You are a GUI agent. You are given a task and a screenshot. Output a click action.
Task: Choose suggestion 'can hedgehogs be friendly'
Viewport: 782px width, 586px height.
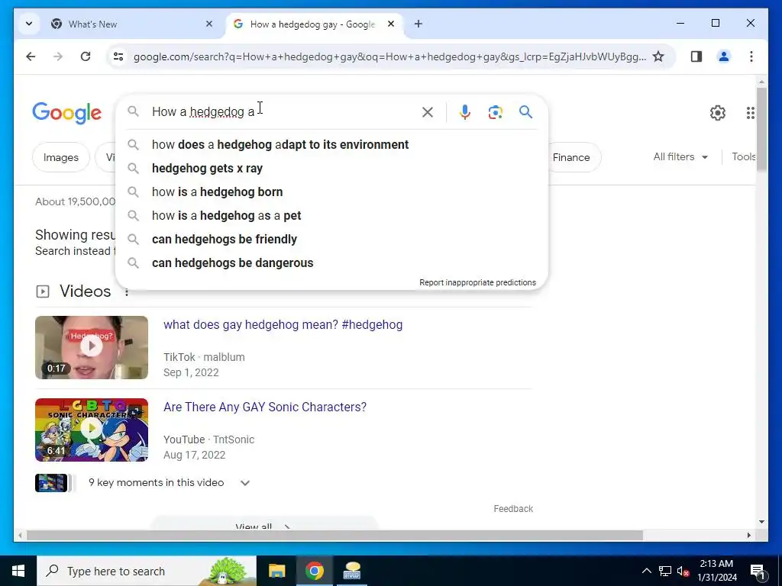331,239
